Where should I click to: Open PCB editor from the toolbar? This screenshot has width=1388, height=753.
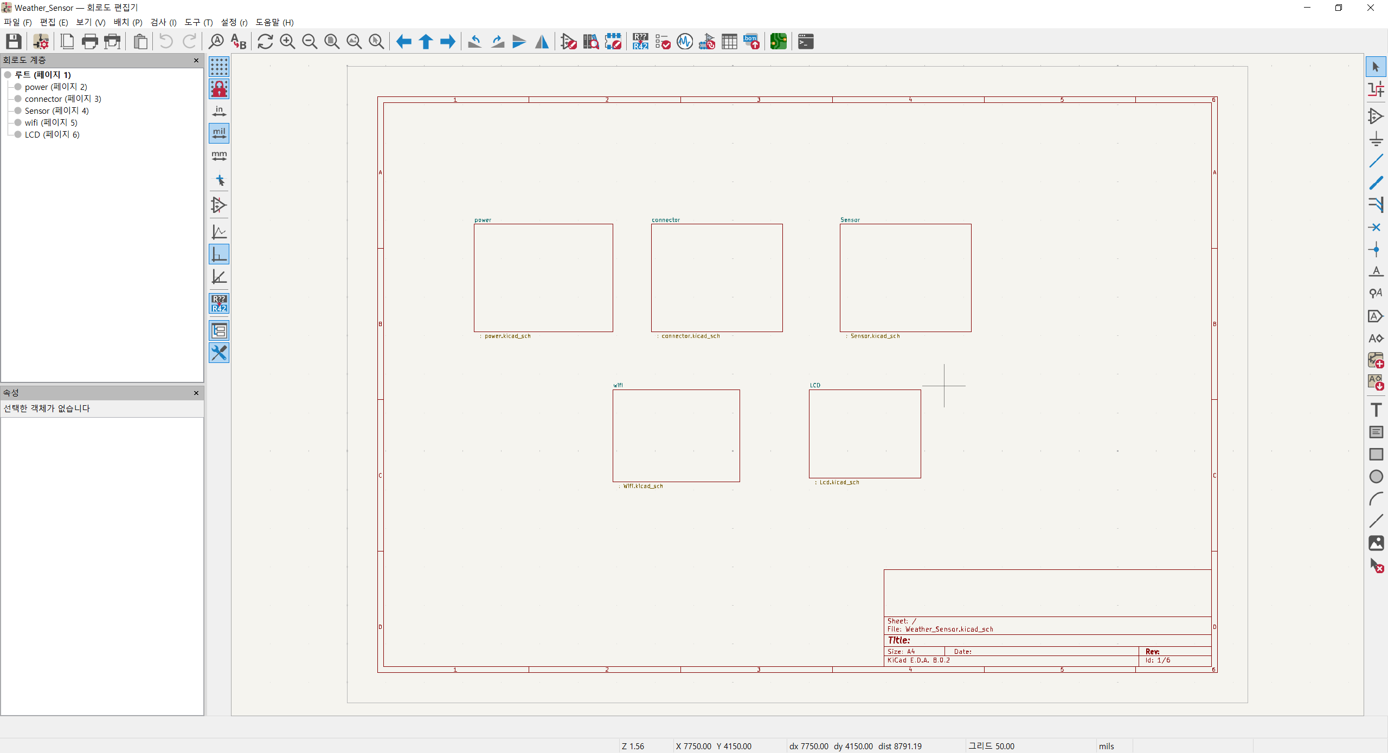click(x=778, y=41)
